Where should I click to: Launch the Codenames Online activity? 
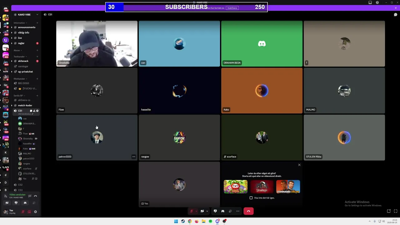point(288,187)
